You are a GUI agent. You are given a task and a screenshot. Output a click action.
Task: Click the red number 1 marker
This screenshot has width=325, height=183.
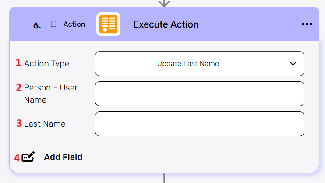click(x=18, y=62)
